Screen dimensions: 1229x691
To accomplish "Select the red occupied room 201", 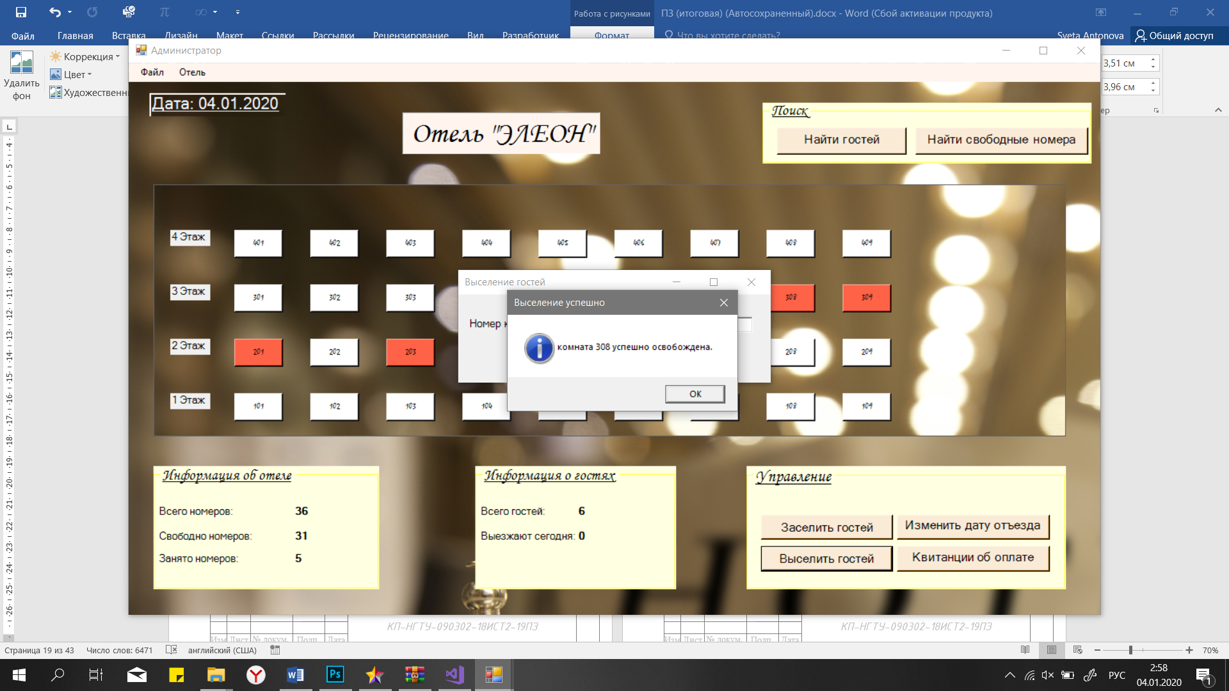I will click(x=258, y=352).
